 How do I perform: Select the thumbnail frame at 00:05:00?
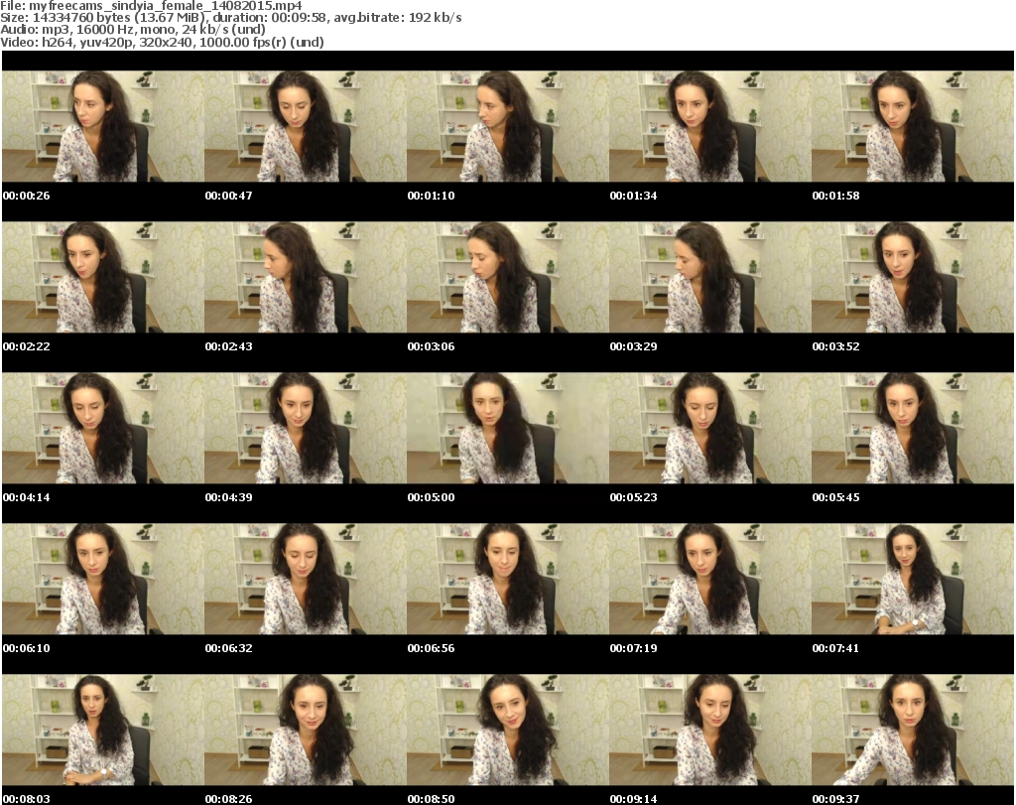point(508,429)
